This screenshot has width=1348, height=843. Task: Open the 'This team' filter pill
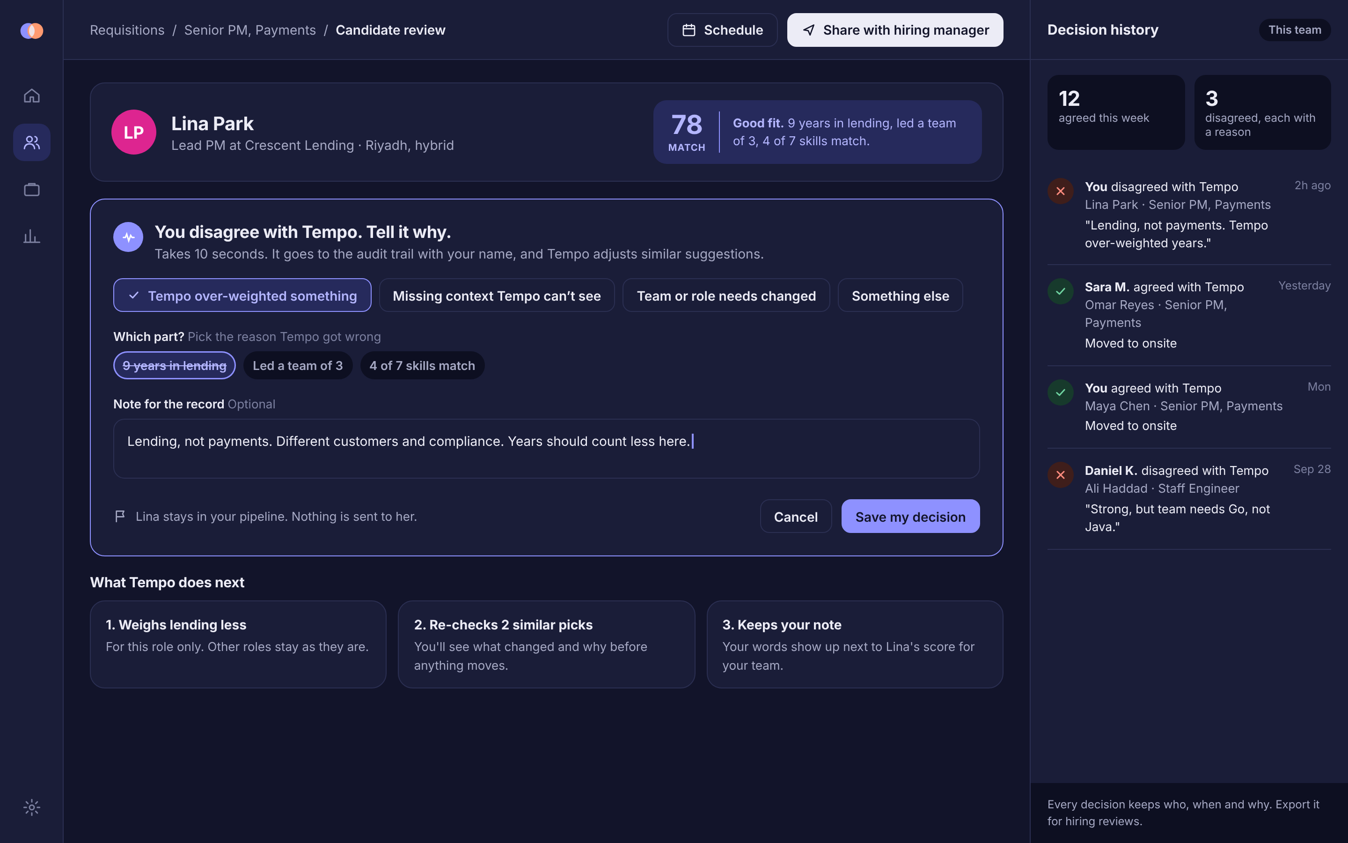click(1295, 30)
